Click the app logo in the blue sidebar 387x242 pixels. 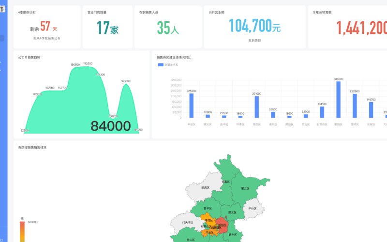coord(2,9)
